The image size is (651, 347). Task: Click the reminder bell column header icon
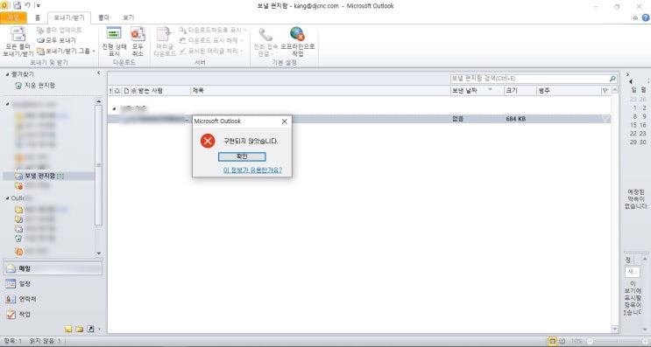coord(117,90)
